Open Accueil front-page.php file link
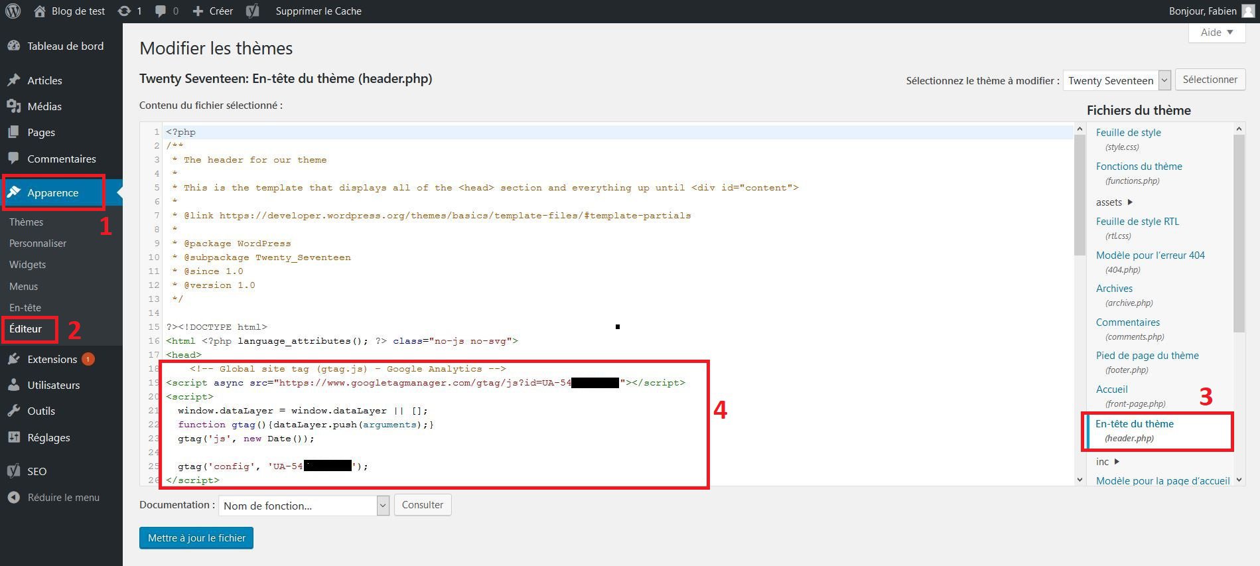 1111,389
